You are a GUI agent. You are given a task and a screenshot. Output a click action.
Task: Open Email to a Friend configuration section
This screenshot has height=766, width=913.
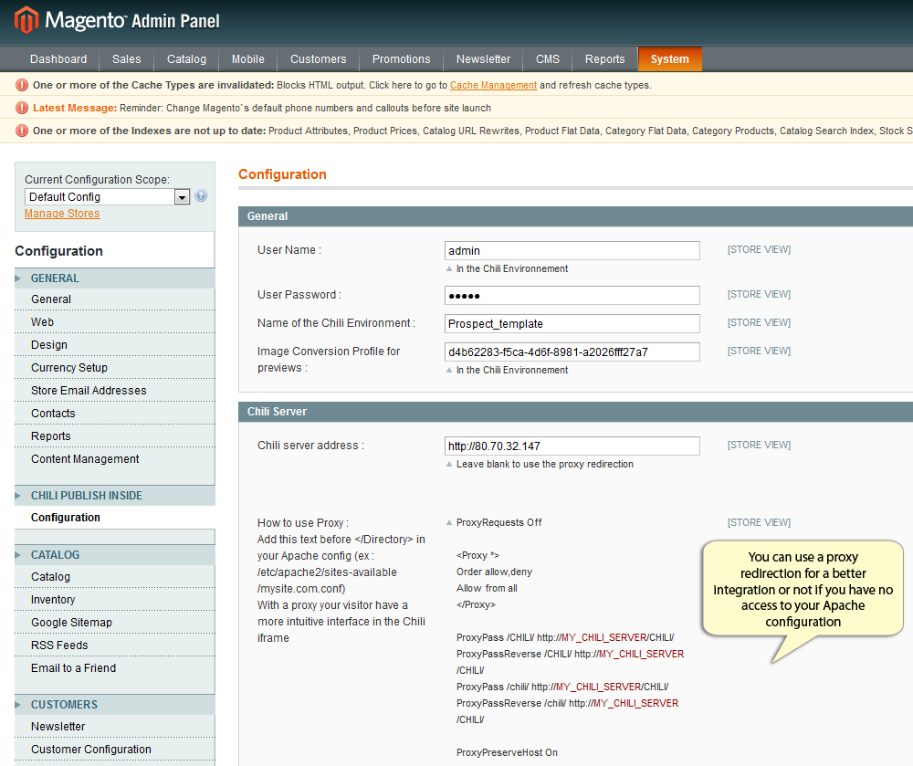115,667
